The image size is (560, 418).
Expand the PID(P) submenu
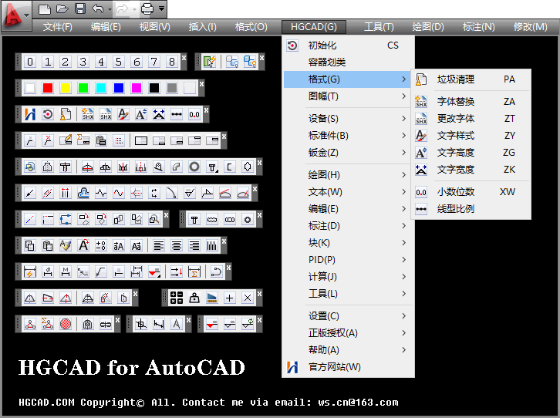point(348,259)
